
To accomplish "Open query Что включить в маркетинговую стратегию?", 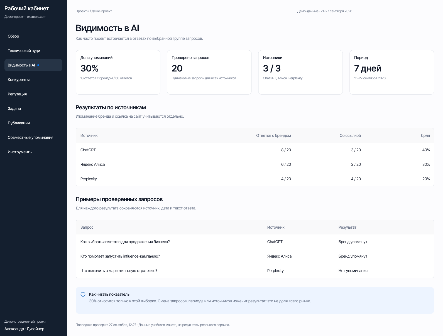I will [x=119, y=271].
